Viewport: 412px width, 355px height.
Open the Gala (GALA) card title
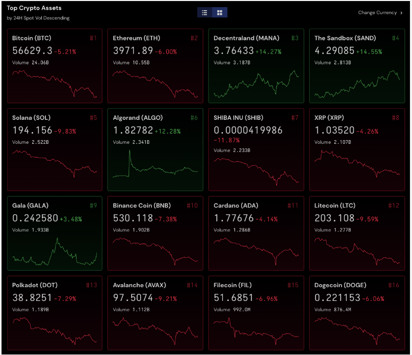pyautogui.click(x=30, y=206)
